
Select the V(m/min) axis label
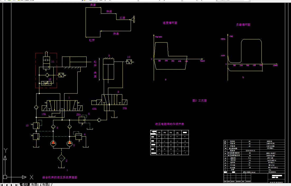click(158, 37)
